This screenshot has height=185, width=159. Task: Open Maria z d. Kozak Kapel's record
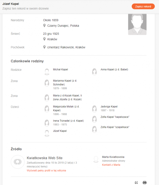coord(67,95)
